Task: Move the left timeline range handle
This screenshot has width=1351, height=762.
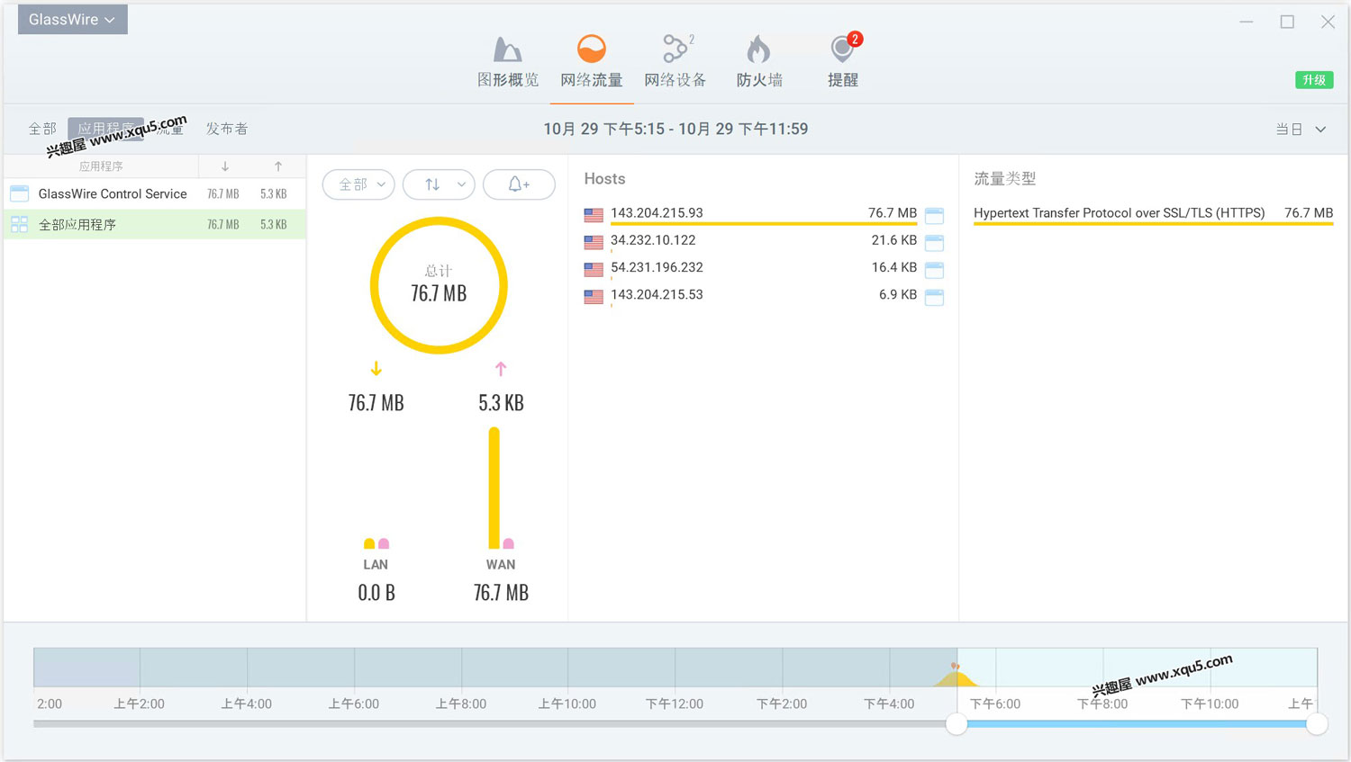Action: (957, 723)
